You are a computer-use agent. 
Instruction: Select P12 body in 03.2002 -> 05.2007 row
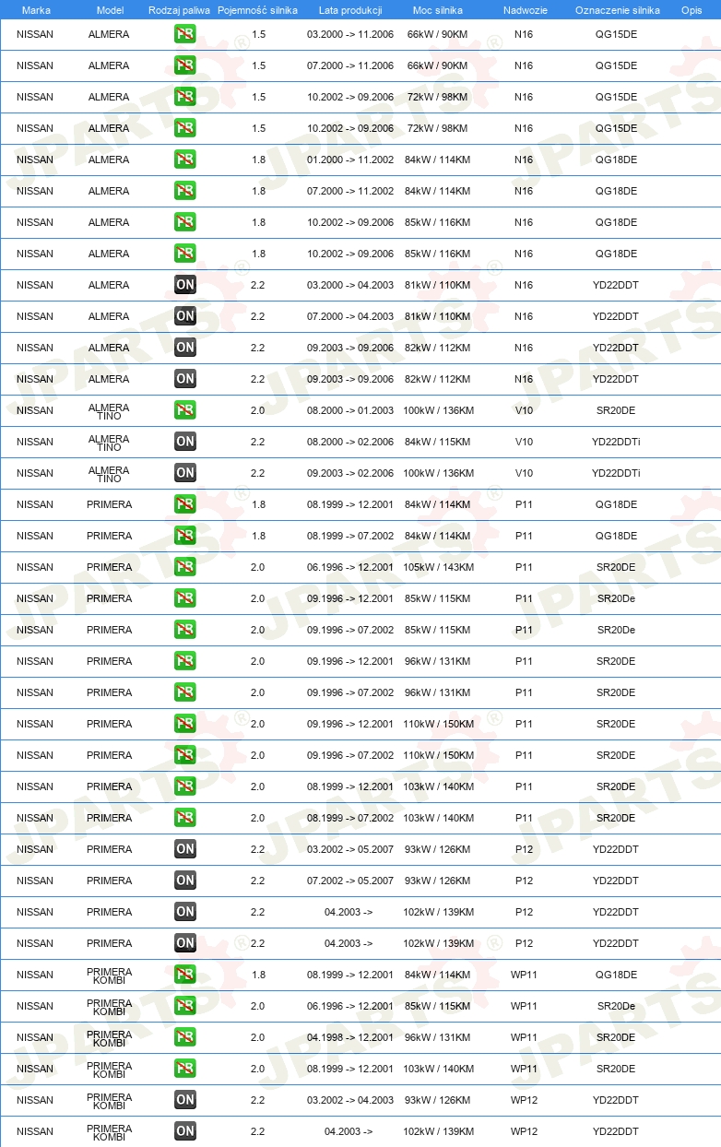click(524, 849)
